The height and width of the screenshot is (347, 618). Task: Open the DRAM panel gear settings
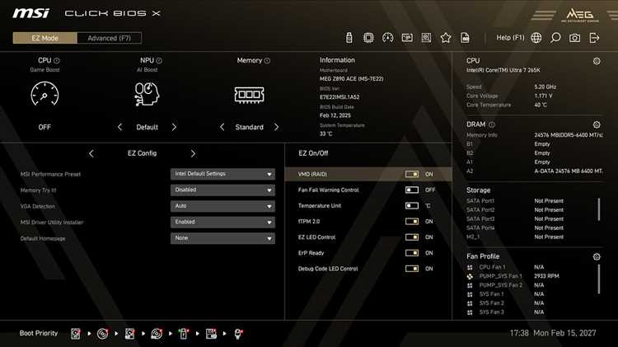point(597,124)
